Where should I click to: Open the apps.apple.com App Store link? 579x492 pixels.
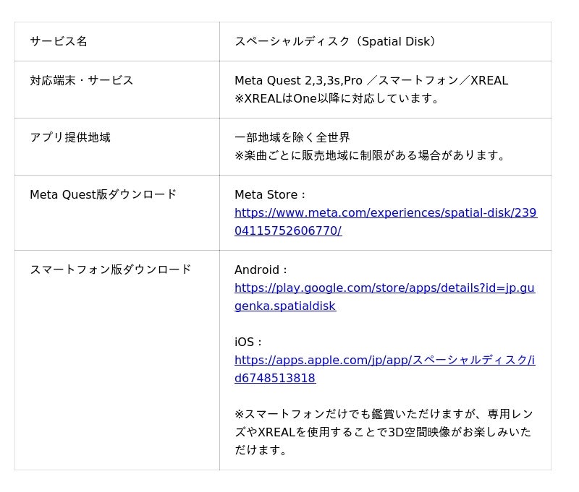pyautogui.click(x=384, y=361)
